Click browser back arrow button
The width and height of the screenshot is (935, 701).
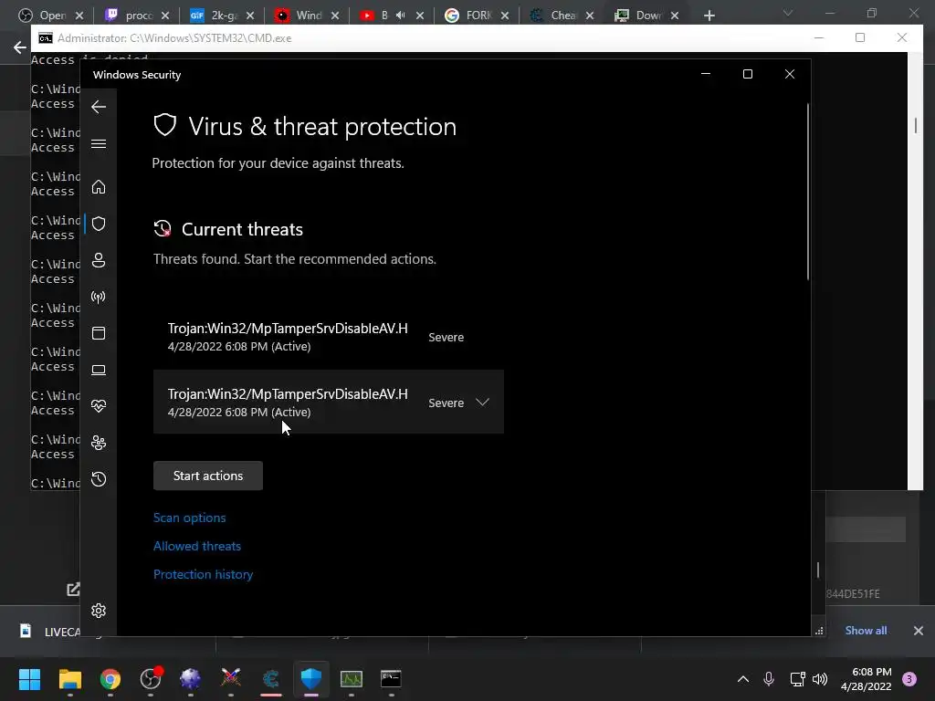click(20, 47)
